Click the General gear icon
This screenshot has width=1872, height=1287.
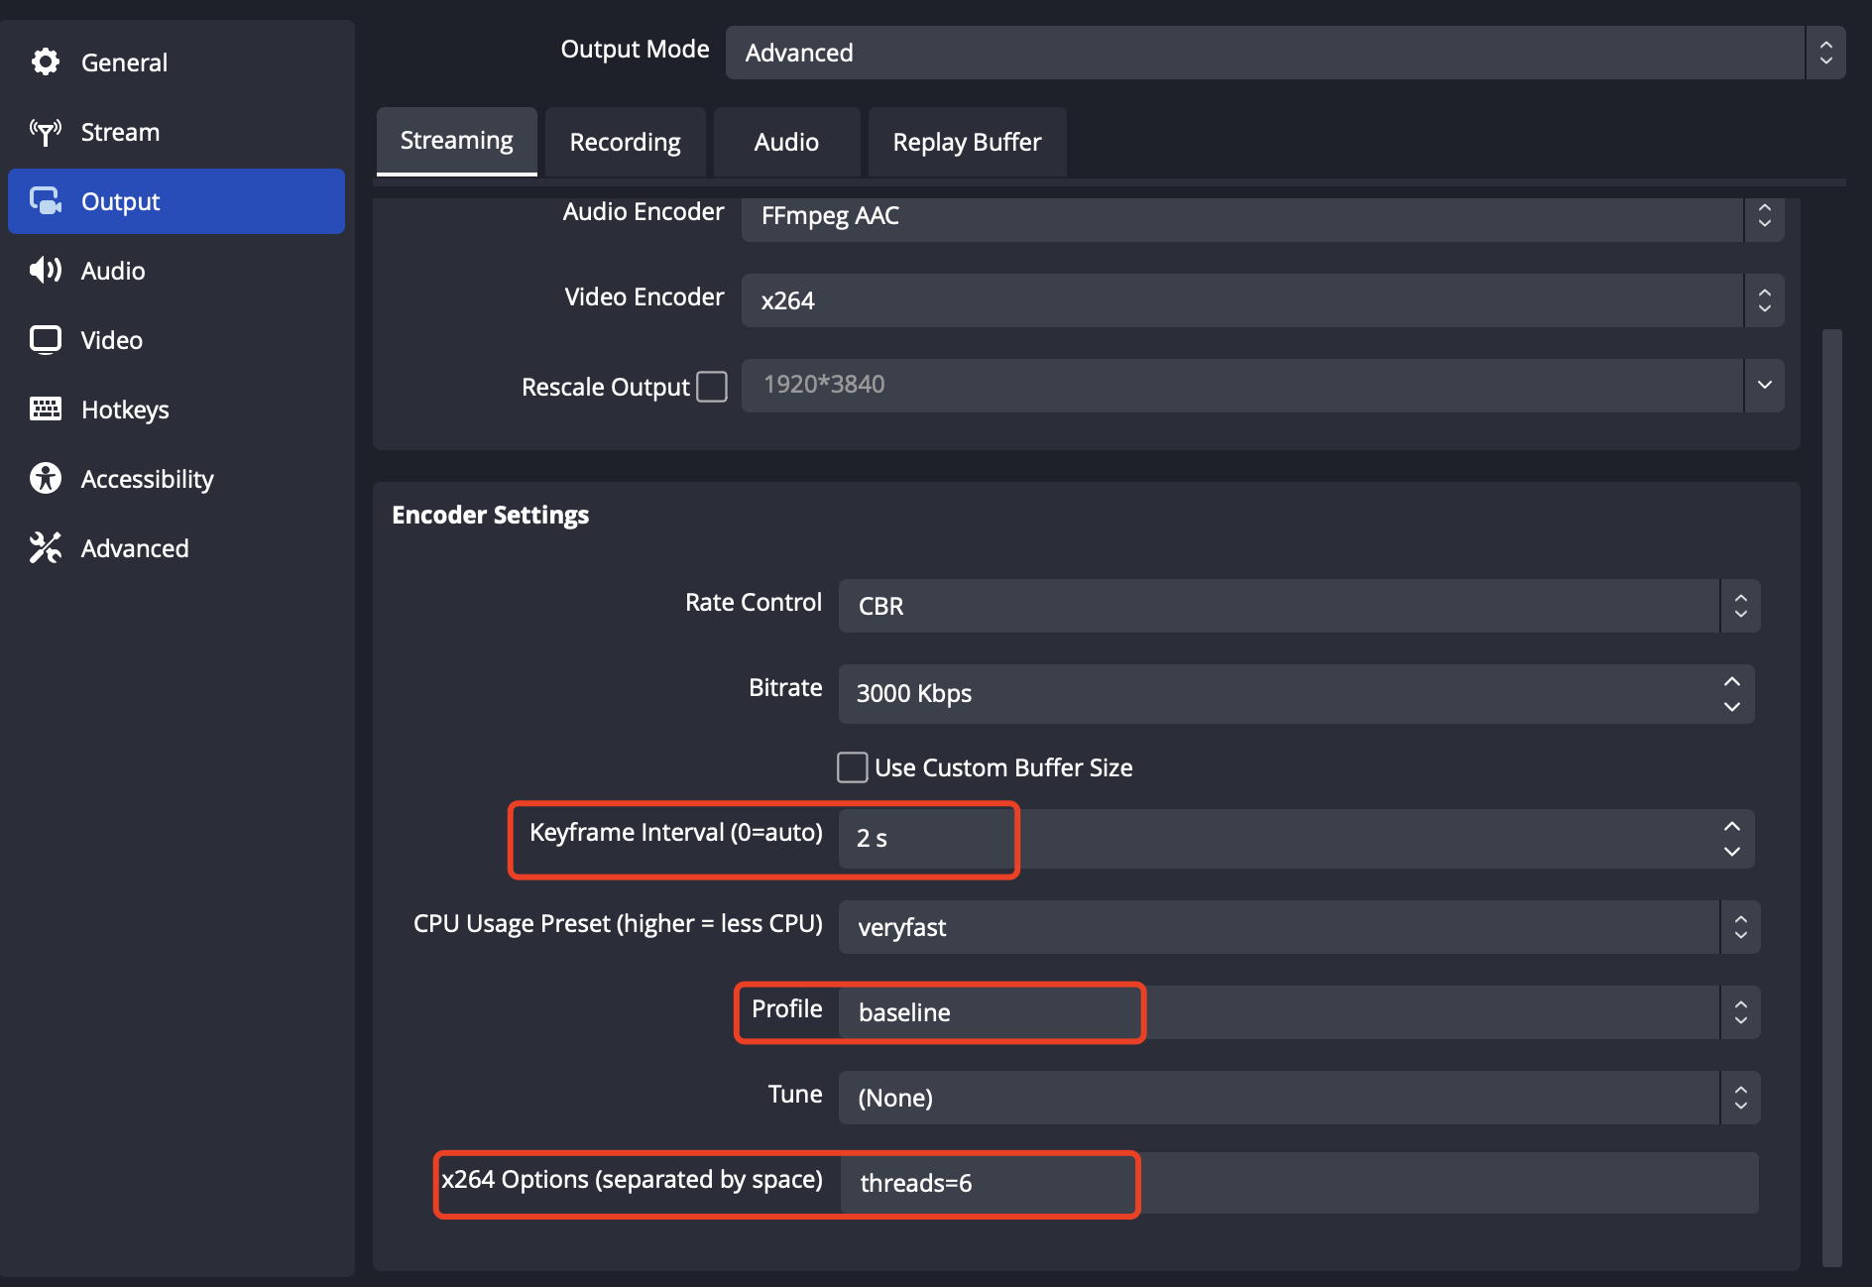46,61
